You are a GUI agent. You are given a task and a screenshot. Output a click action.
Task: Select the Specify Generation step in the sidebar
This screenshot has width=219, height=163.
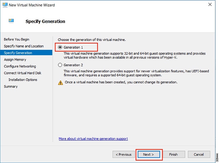(18, 53)
